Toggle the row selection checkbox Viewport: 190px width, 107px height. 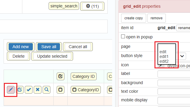pyautogui.click(x=61, y=90)
